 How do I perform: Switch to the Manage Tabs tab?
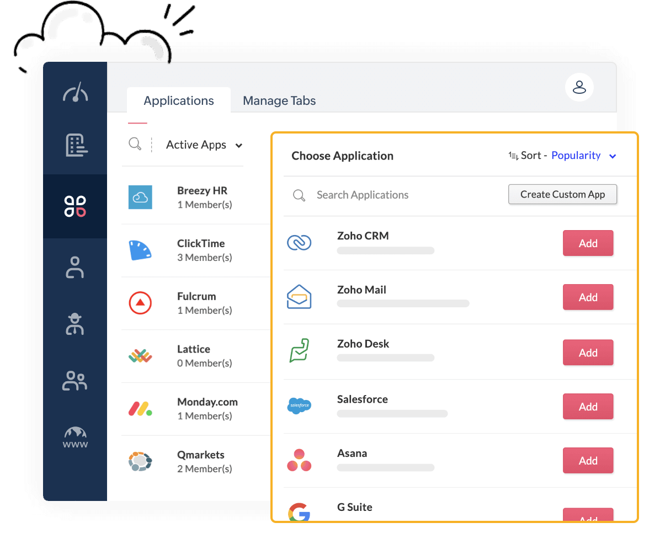pos(279,100)
